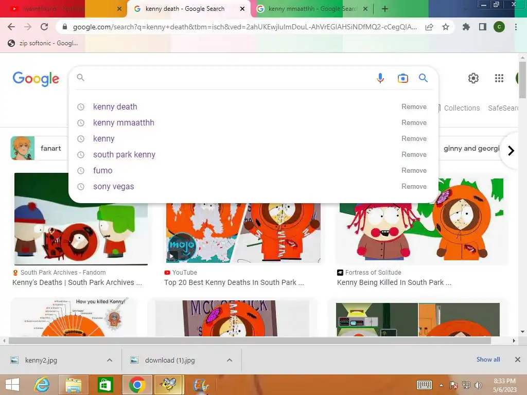Open the Google apps grid
The width and height of the screenshot is (527, 395).
point(499,78)
